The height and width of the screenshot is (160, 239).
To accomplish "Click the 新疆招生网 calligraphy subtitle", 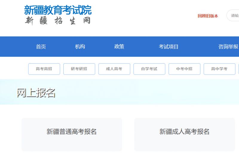I will coord(58,21).
